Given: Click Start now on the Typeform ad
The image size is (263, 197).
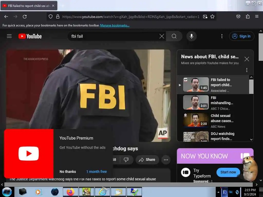Looking at the screenshot, I should coord(228,172).
